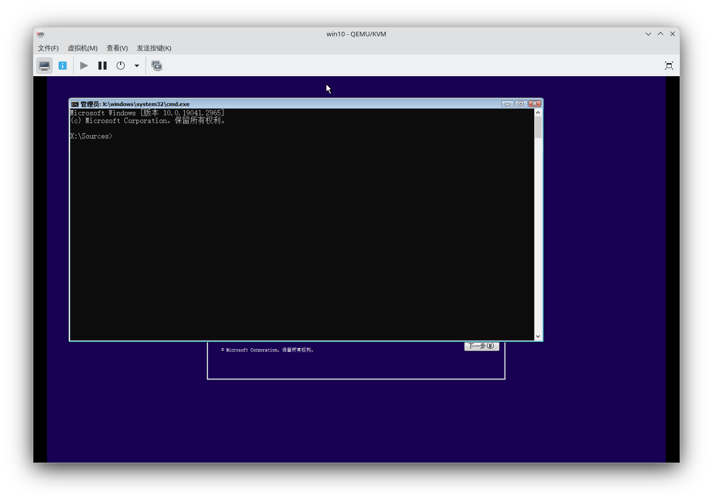This screenshot has width=713, height=502.
Task: Click cmd scrollbar up arrow
Action: click(x=538, y=113)
